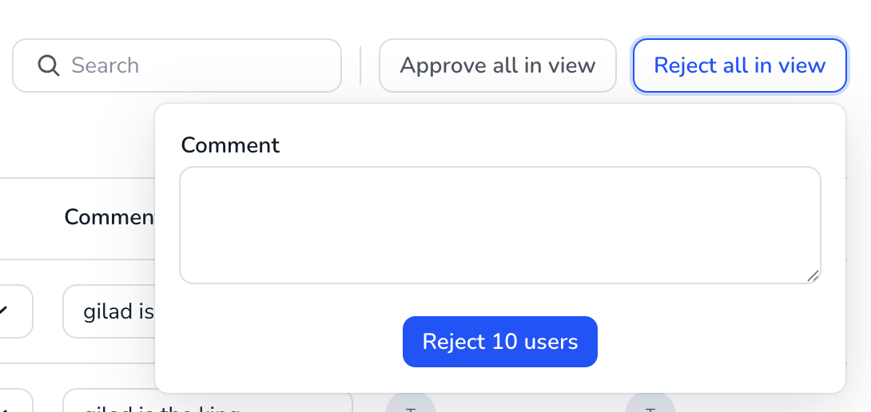This screenshot has height=412, width=871.
Task: Click the left "T" avatar circle
Action: coord(411,403)
